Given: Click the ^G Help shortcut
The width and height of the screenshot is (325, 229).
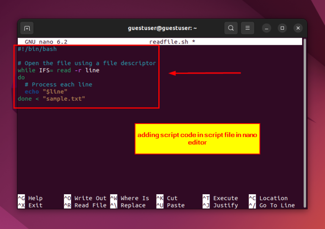Looking at the screenshot, I should click(x=30, y=198).
